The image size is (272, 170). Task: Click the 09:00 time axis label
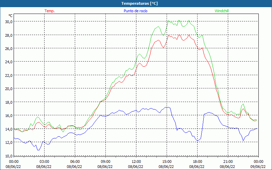(x=105, y=162)
